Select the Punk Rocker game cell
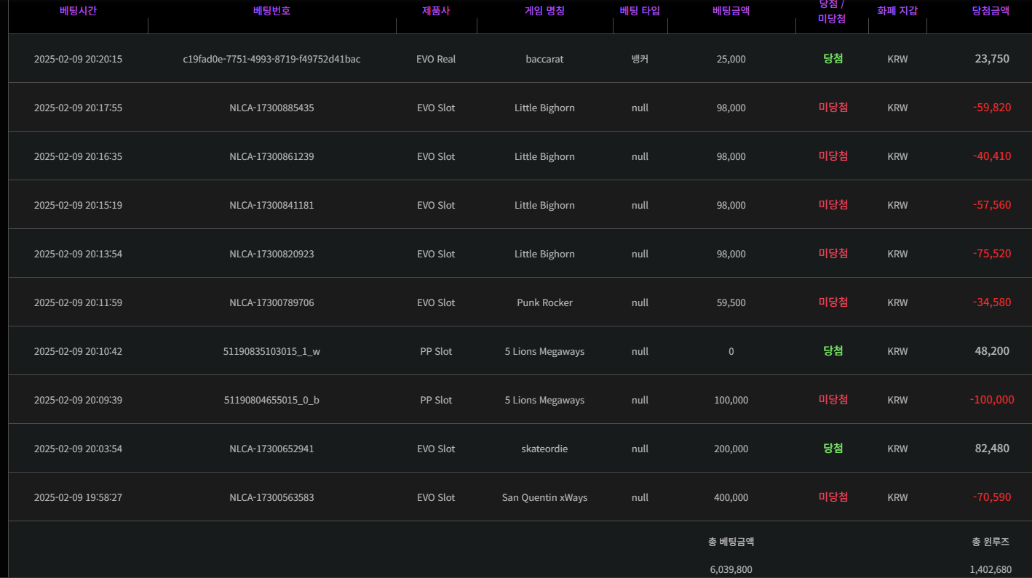Viewport: 1032px width, 578px height. pyautogui.click(x=544, y=302)
